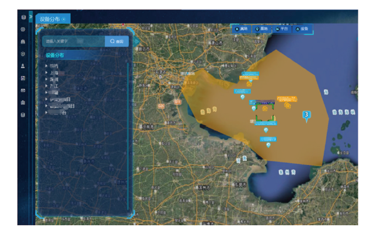Open the person icon in left sidebar
Viewport: 369px width, 231px height.
click(x=23, y=66)
